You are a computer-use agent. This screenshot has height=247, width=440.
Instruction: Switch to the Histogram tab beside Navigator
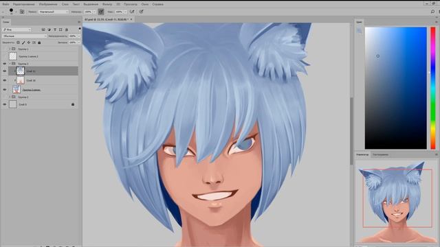coord(380,154)
